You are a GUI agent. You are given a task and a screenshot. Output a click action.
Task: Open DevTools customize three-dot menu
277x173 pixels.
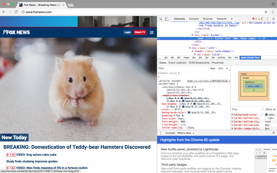pos(267,19)
